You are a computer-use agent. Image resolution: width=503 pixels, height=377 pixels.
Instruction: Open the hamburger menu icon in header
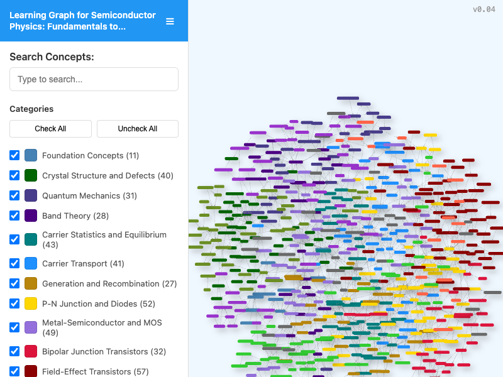tap(170, 21)
